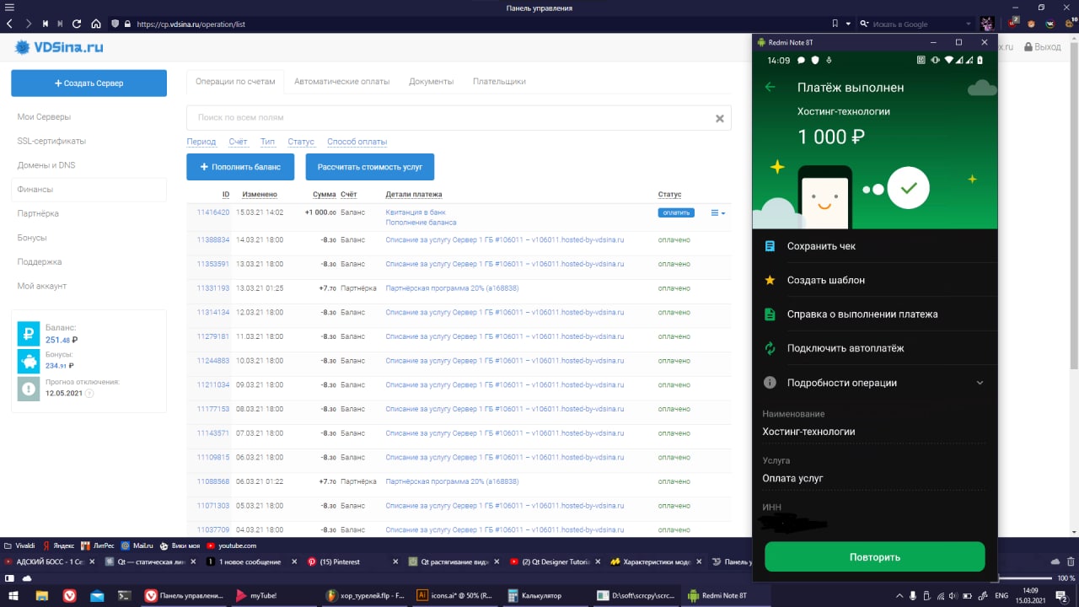Screen dimensions: 1079x607
Task: Switch to Автоматические оплаты tab
Action: [342, 82]
